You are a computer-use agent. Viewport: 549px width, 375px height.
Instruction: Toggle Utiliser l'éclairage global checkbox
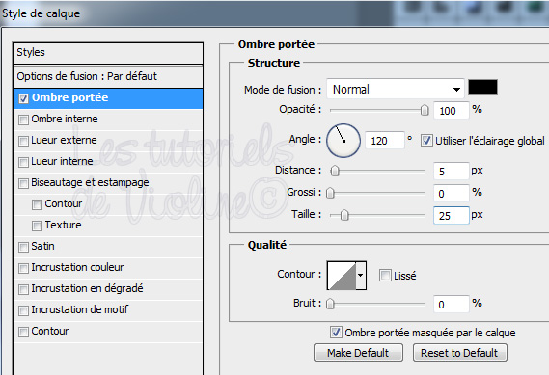(x=426, y=141)
